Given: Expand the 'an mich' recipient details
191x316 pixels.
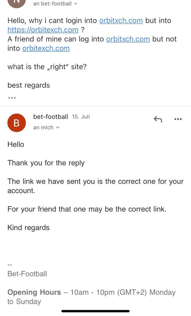Looking at the screenshot, I should click(46, 127).
